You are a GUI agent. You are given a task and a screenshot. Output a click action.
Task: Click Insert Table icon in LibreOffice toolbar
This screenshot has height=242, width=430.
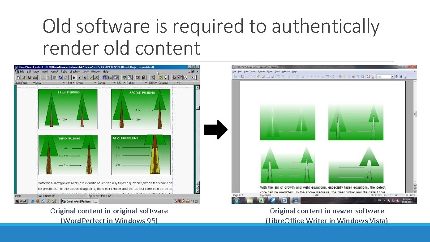pyautogui.click(x=327, y=77)
